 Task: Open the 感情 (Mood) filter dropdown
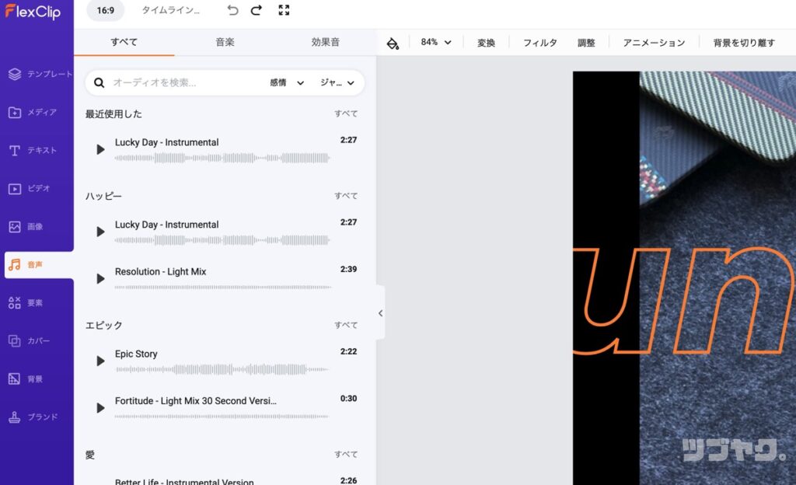pos(287,82)
